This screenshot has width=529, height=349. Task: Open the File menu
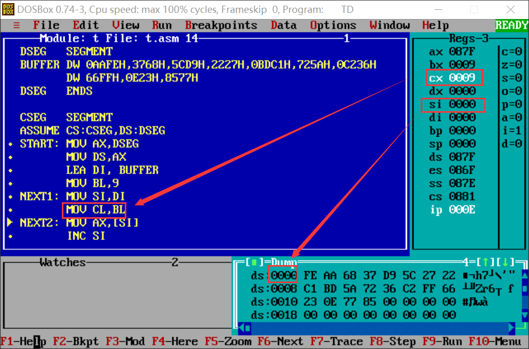pyautogui.click(x=46, y=25)
